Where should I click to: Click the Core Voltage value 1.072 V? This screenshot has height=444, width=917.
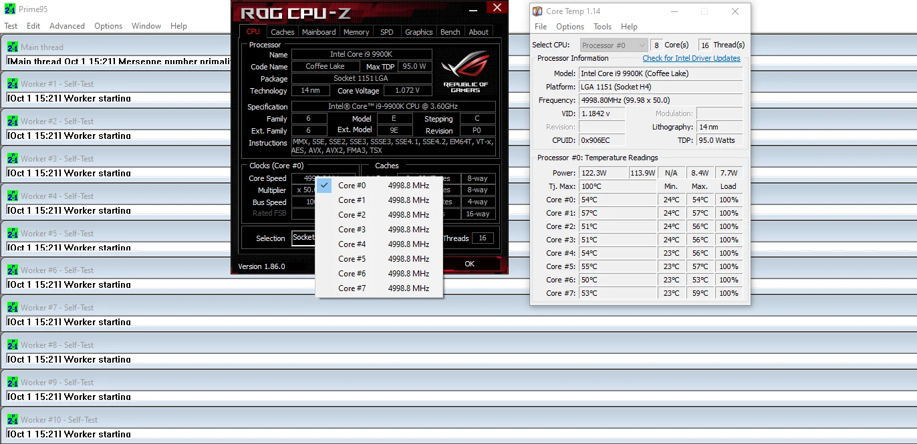click(407, 91)
